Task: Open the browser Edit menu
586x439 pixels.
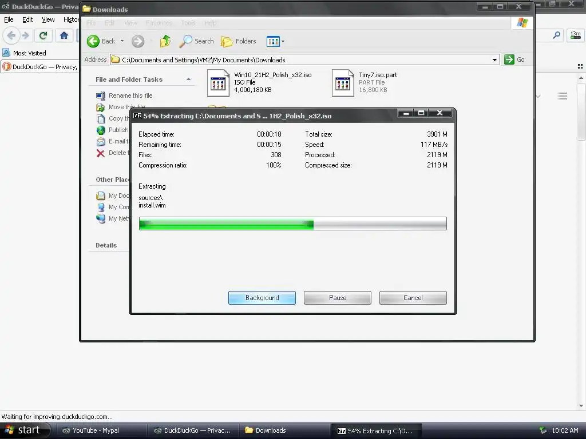Action: coord(27,19)
